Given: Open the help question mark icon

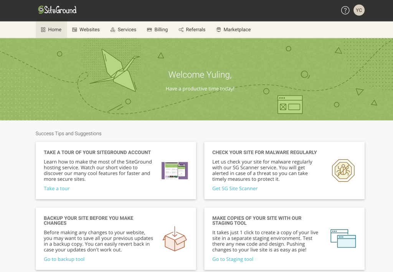Looking at the screenshot, I should 345,10.
